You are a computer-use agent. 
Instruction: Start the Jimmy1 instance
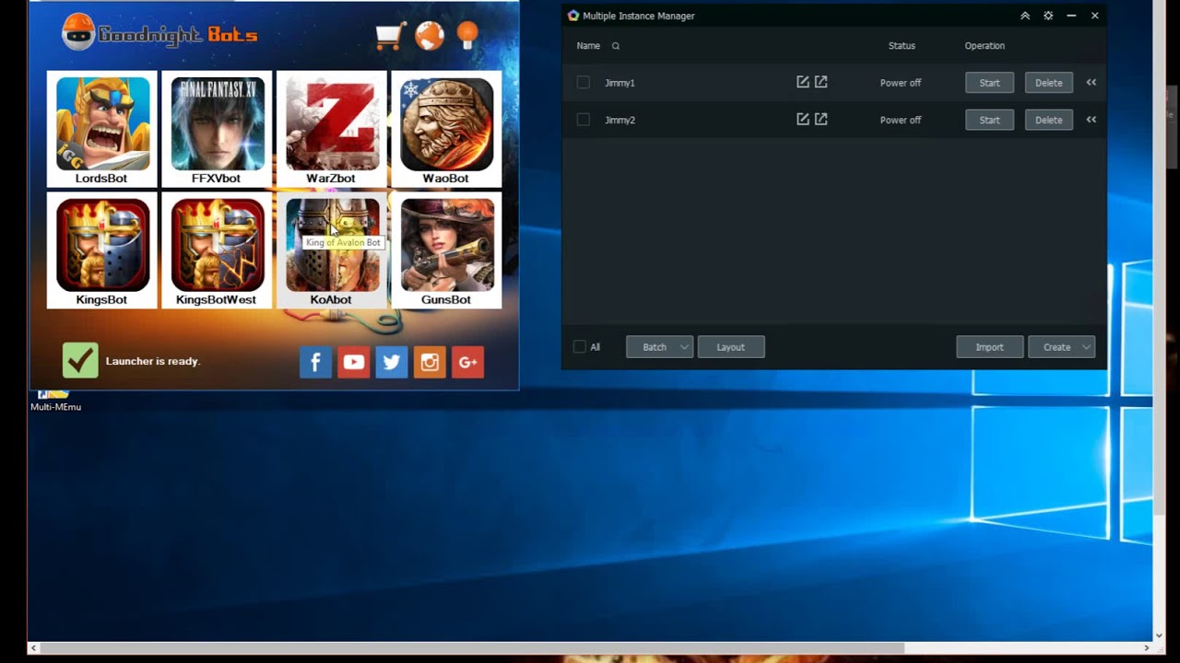pyautogui.click(x=989, y=83)
